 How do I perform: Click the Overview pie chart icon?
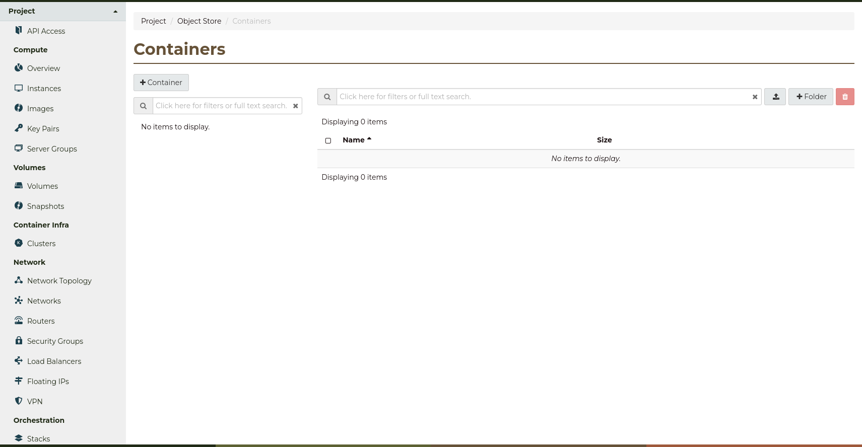(x=19, y=67)
